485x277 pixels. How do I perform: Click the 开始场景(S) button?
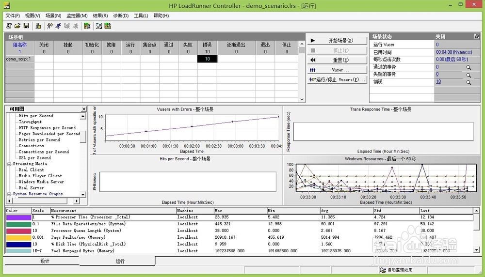[x=337, y=41]
